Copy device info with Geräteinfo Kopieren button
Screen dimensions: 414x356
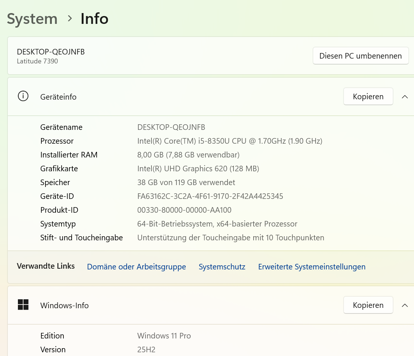point(368,96)
